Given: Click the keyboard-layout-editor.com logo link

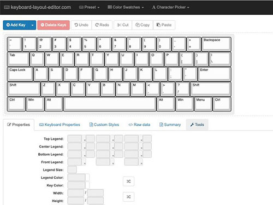Looking at the screenshot, I should (x=38, y=7).
